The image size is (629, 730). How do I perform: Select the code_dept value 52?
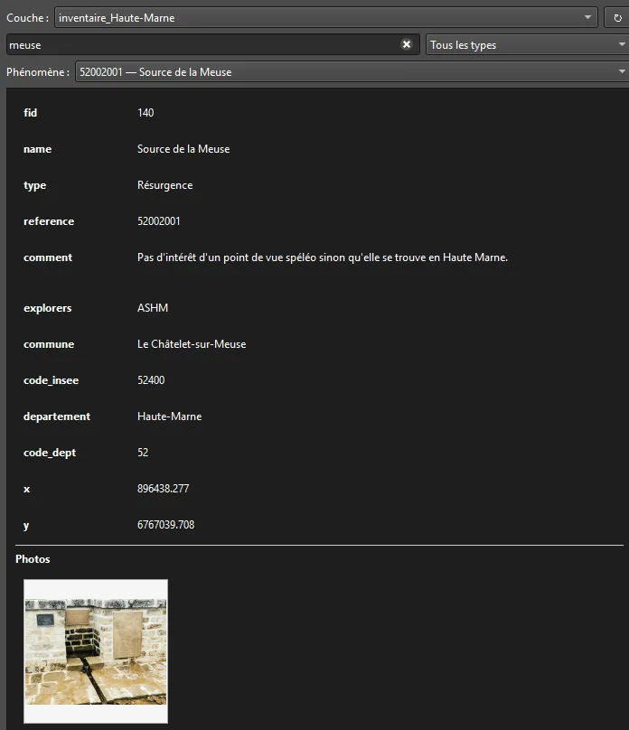click(x=143, y=453)
